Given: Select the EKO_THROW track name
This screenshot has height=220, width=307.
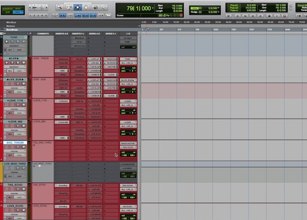Looking at the screenshot, I should 15,142.
